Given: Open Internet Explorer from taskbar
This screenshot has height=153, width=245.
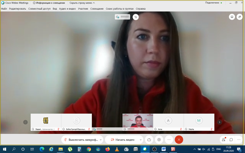Looking at the screenshot, I should tap(51, 149).
